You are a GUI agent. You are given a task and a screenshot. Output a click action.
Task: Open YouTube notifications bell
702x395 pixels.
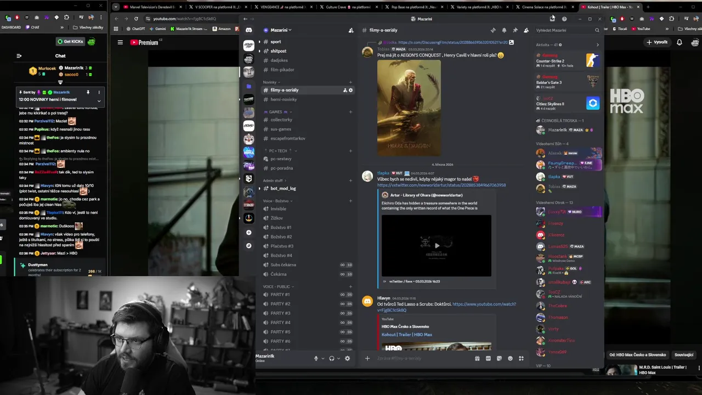click(x=680, y=42)
